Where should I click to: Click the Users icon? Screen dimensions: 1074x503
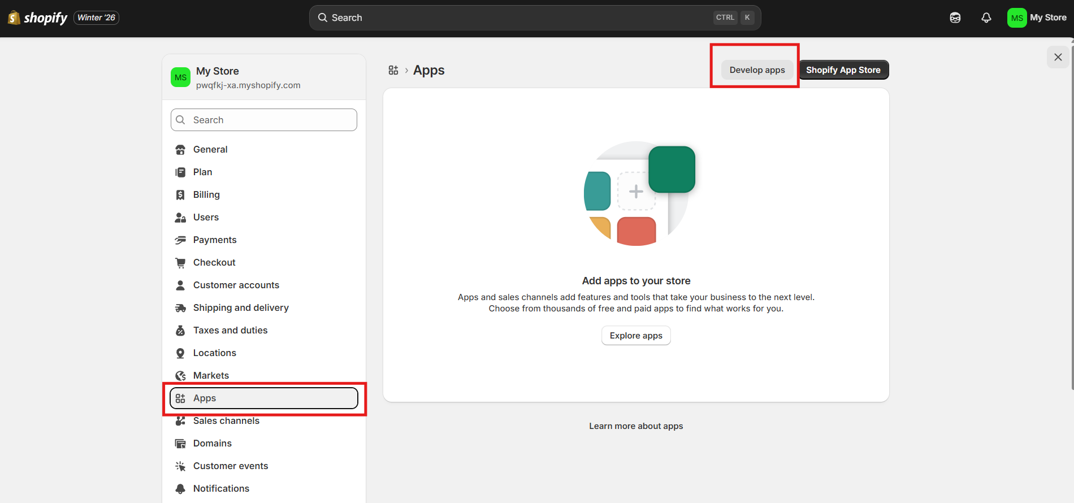(x=180, y=218)
